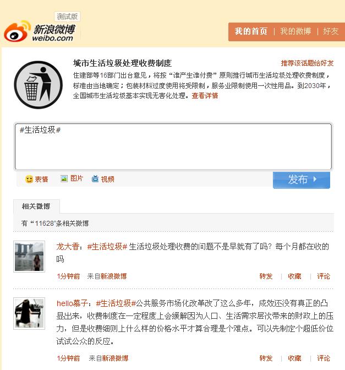Click 转发 on 龙大香's post
This screenshot has height=370, width=345.
point(266,276)
